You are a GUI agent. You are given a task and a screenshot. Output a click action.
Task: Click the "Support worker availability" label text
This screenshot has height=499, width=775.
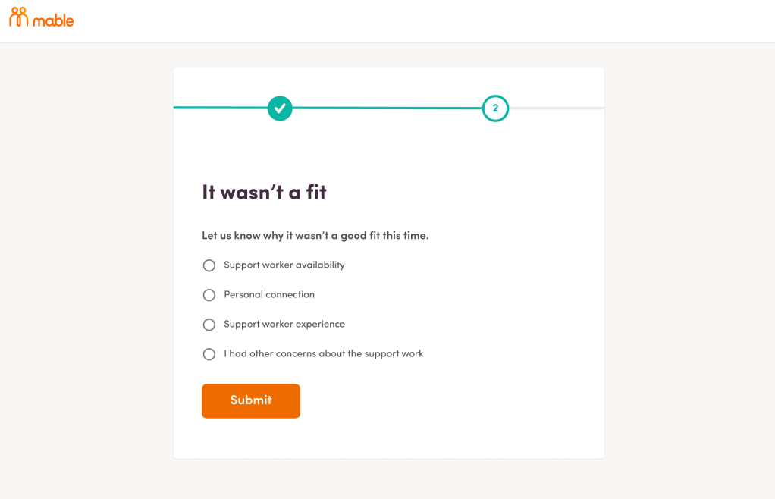coord(284,265)
